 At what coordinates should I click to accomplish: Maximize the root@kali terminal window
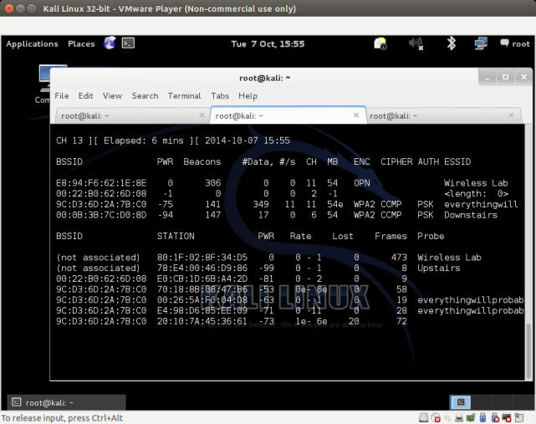click(x=505, y=77)
